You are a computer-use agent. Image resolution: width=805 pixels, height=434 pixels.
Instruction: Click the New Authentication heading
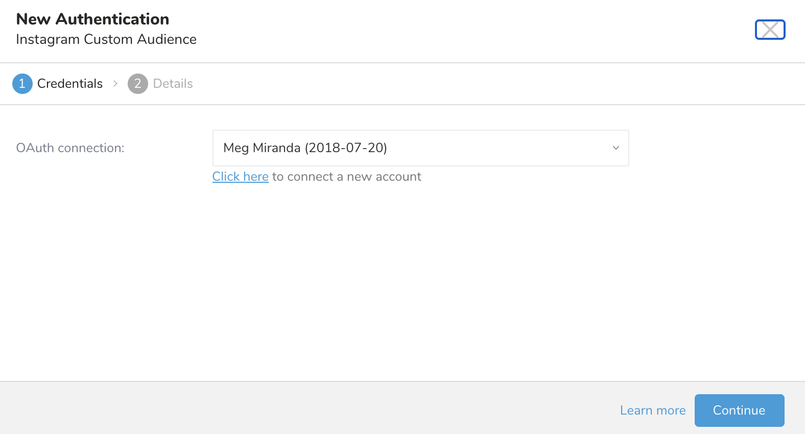[x=92, y=19]
